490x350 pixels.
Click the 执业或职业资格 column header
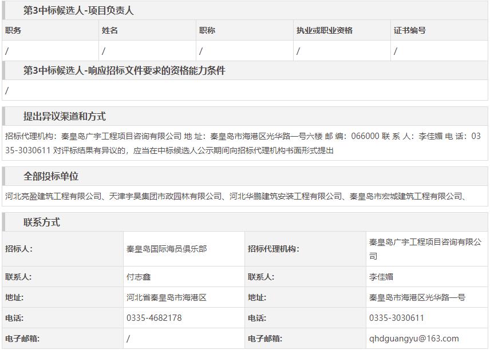(x=324, y=30)
